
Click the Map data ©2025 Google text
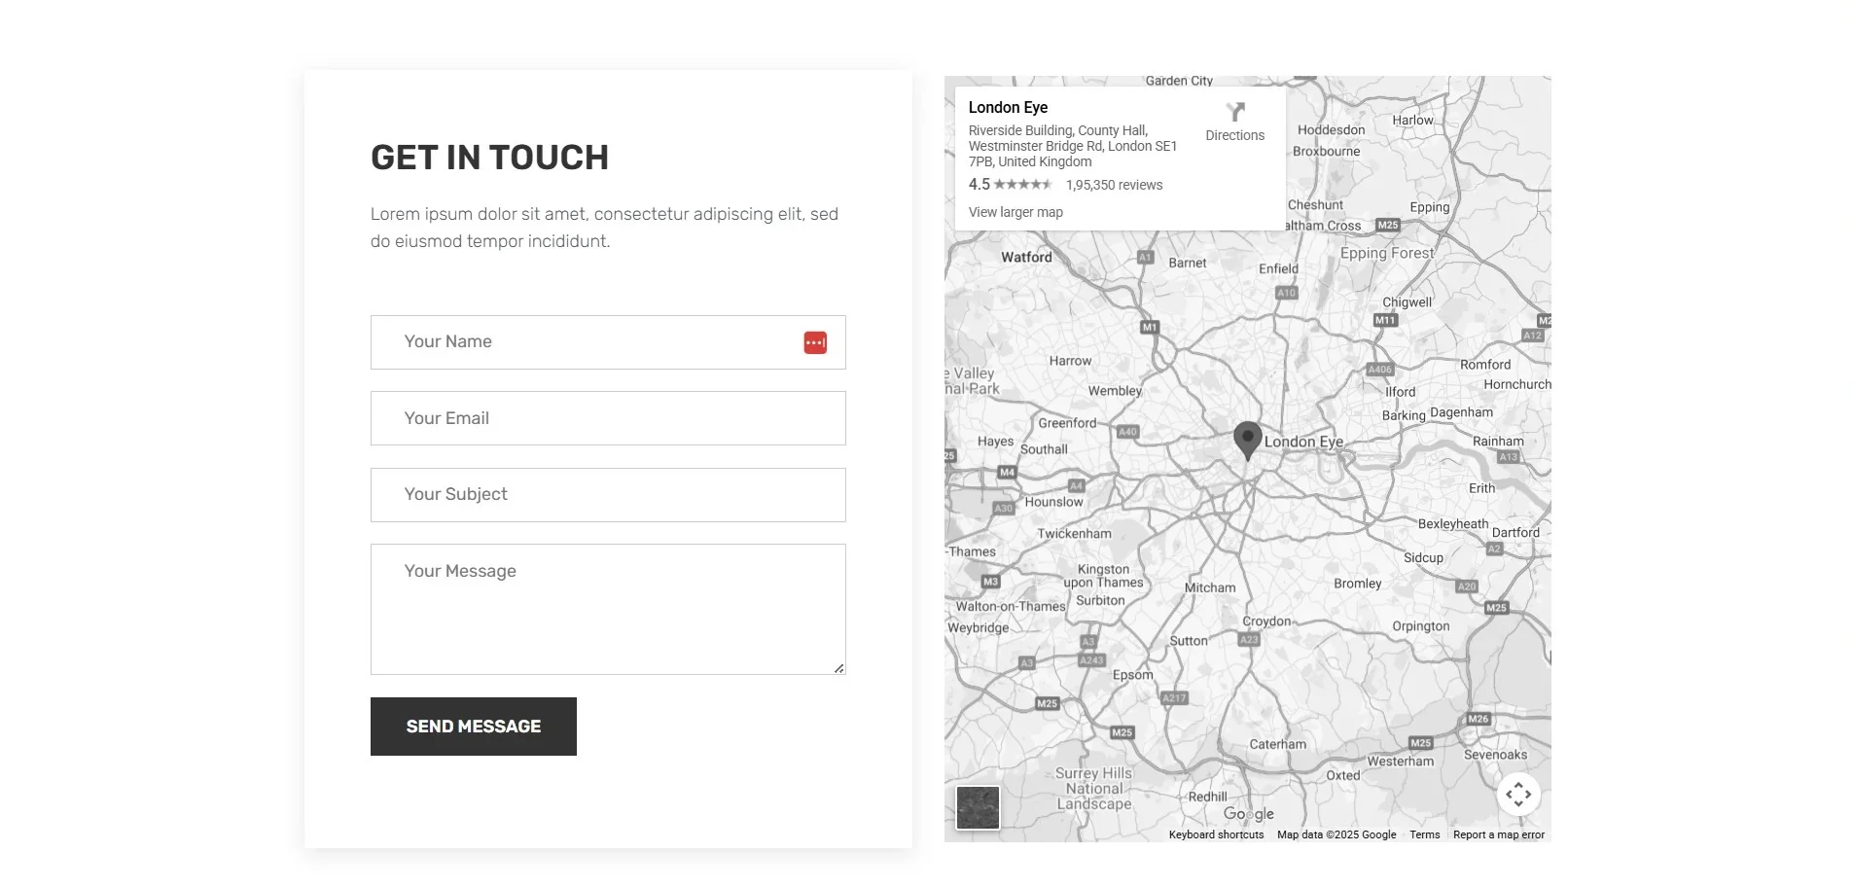[x=1336, y=834]
